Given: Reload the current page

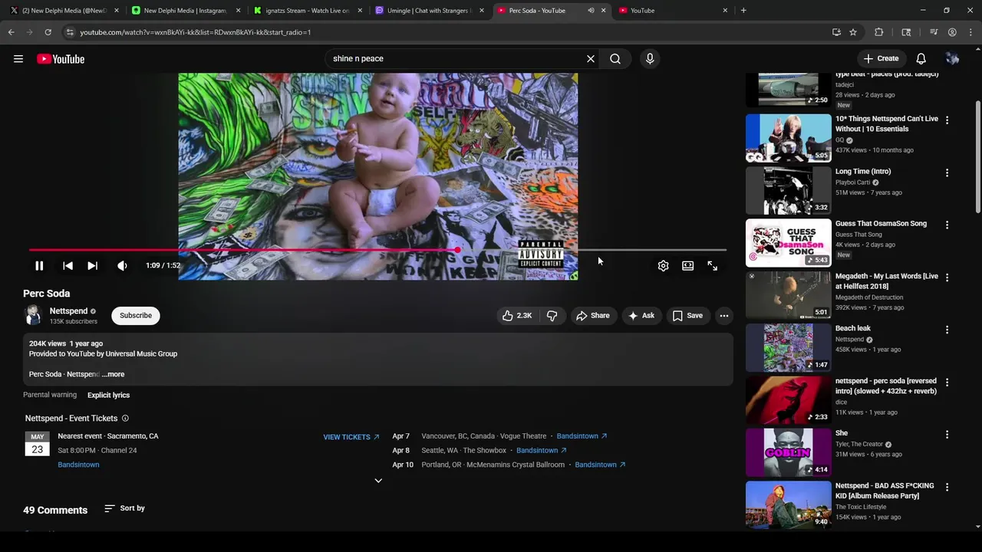Looking at the screenshot, I should tap(48, 32).
